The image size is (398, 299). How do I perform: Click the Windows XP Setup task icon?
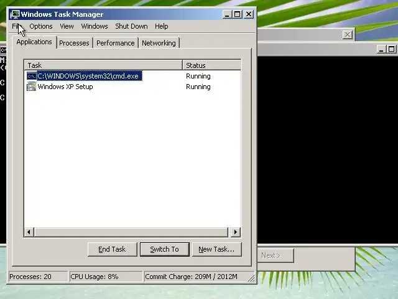click(32, 87)
